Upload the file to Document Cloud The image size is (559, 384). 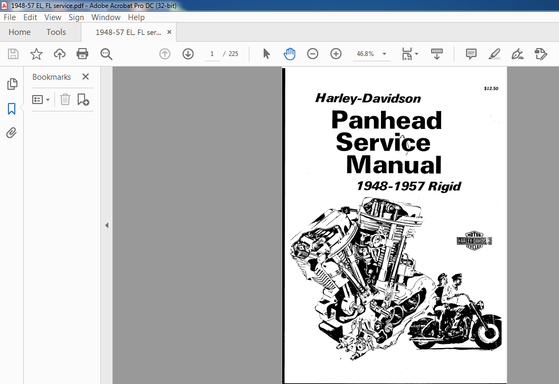pos(60,54)
